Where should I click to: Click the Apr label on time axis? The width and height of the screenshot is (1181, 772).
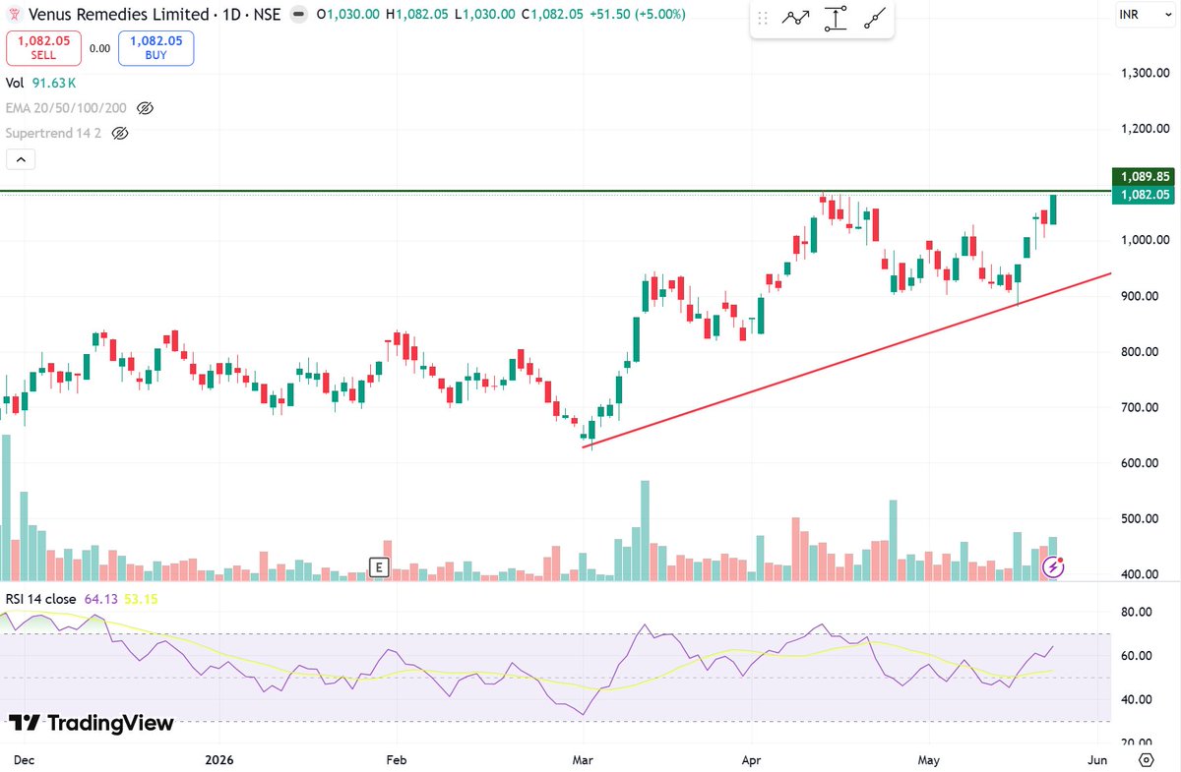click(753, 759)
